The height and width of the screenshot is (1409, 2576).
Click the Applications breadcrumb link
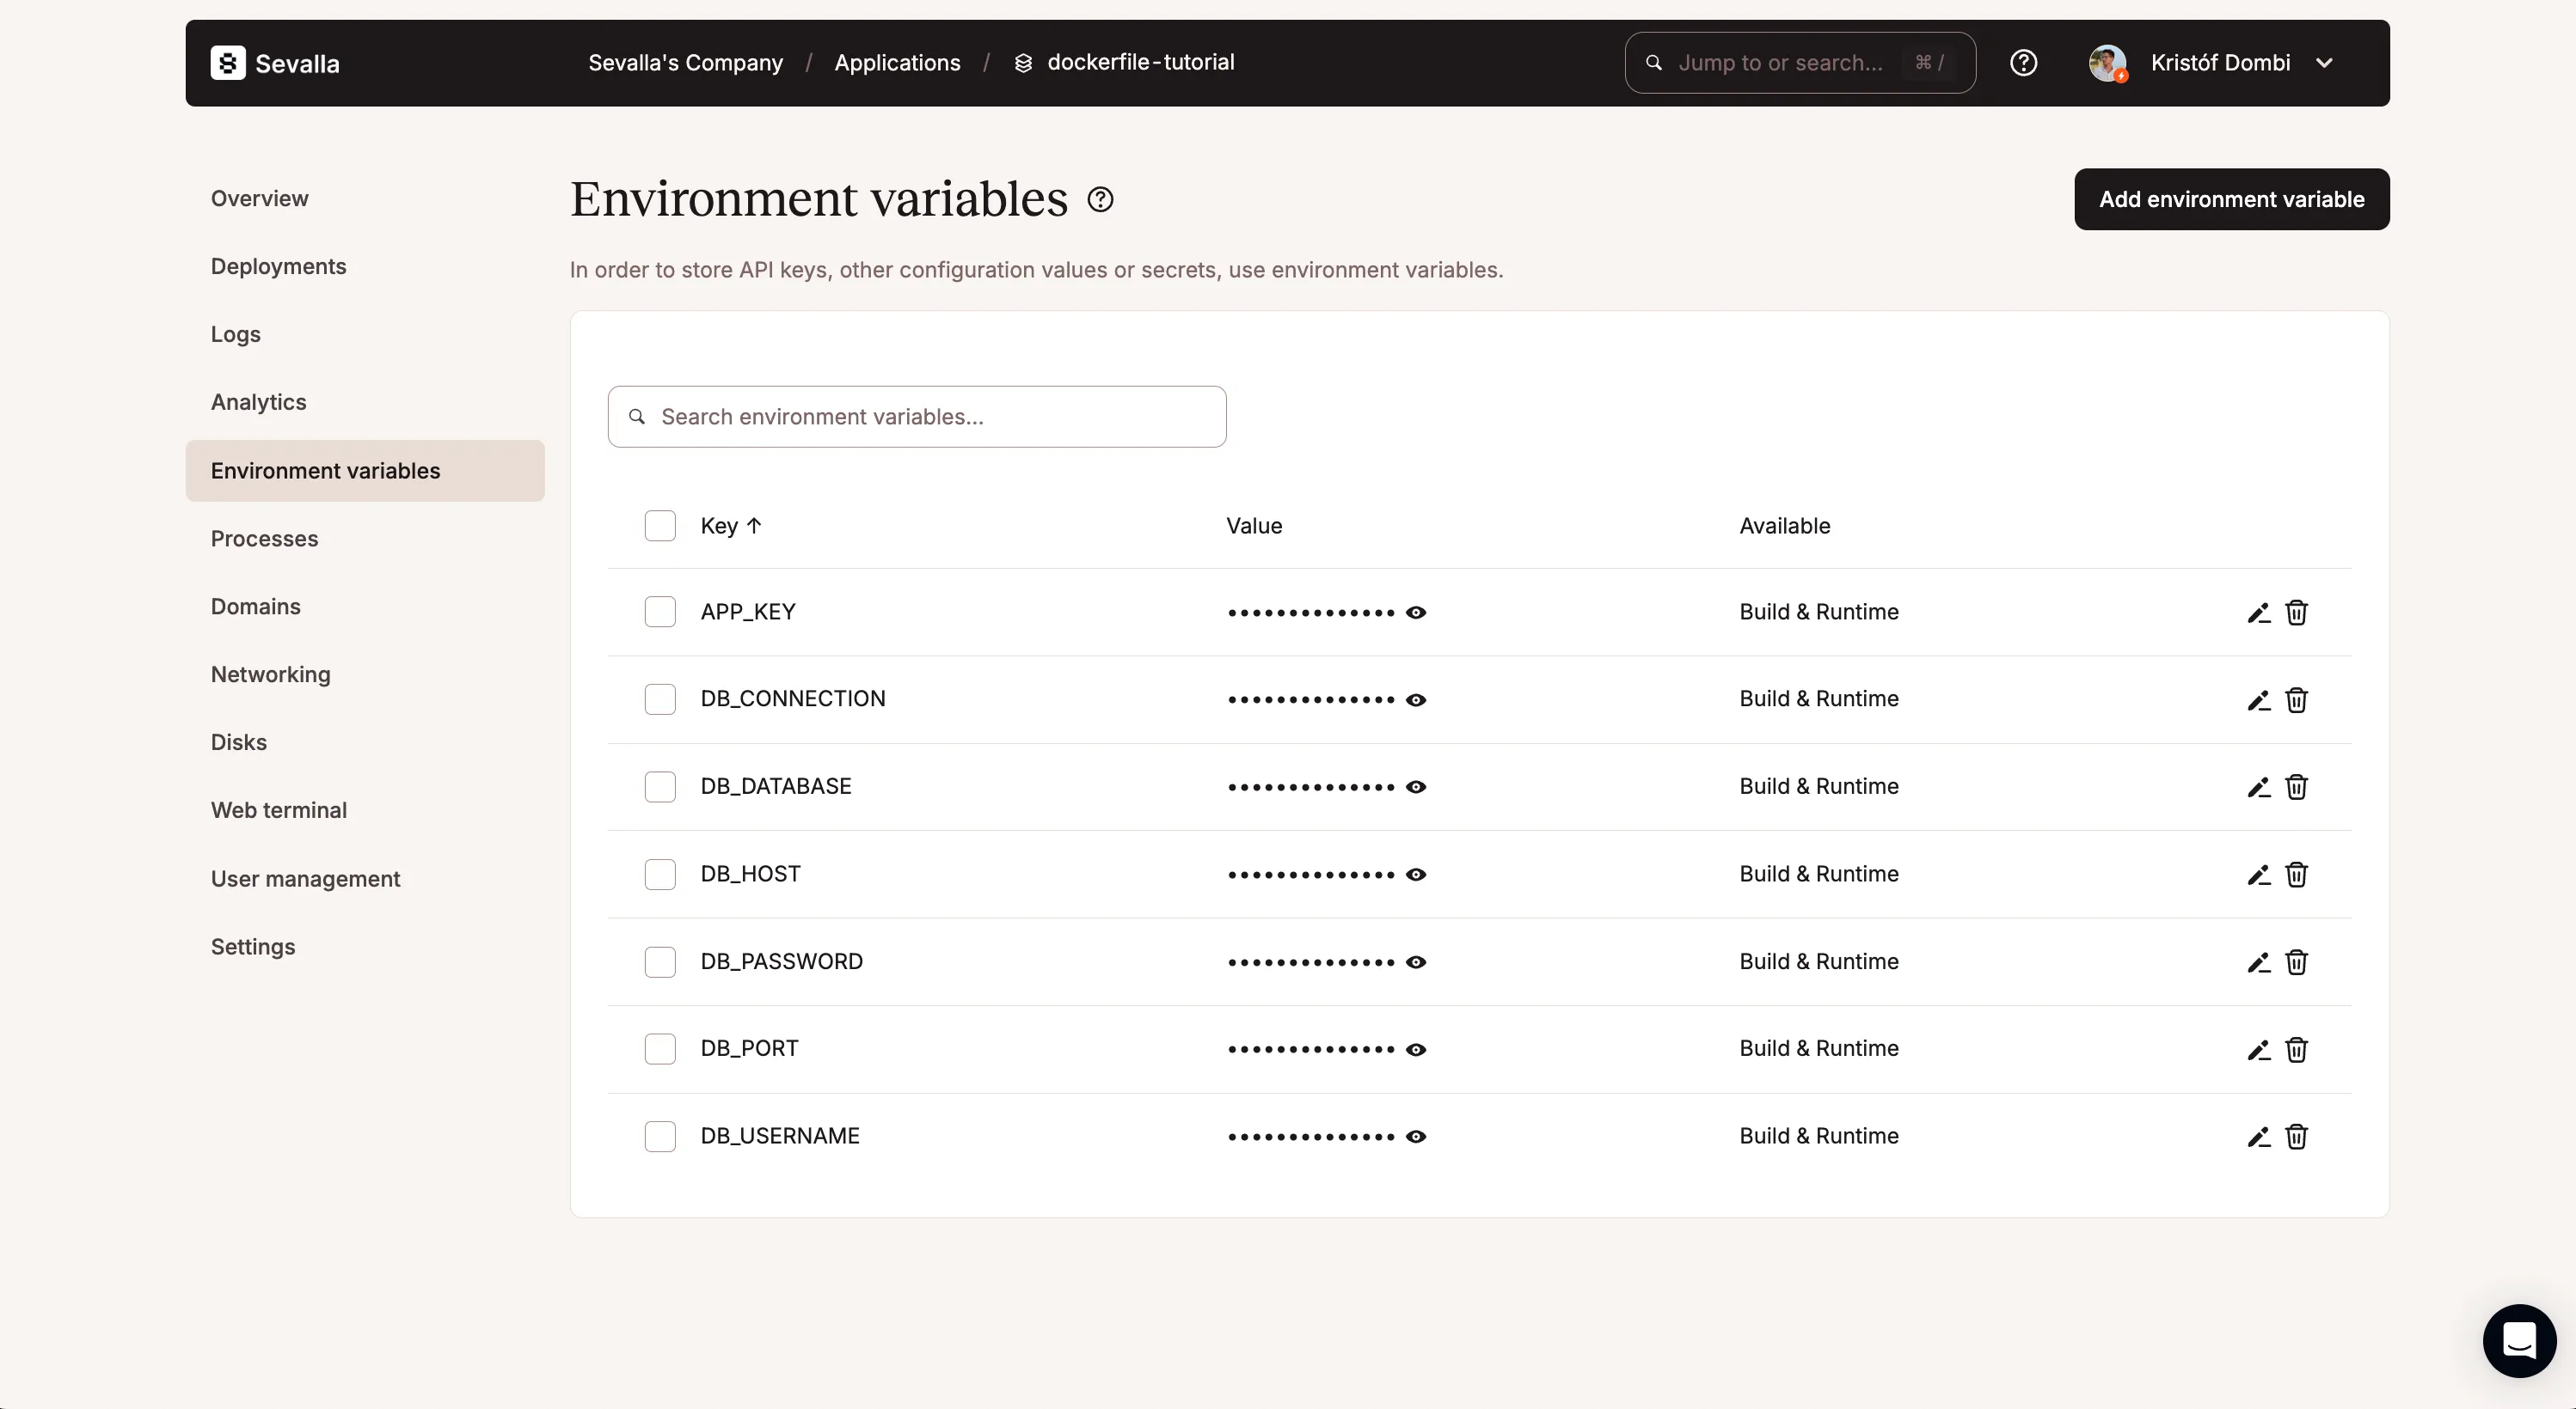point(898,63)
